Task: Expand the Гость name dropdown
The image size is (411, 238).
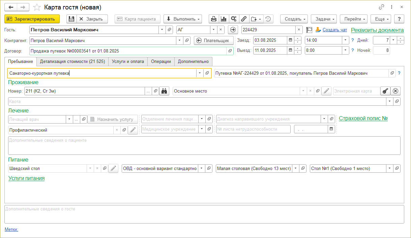Action: pos(162,30)
